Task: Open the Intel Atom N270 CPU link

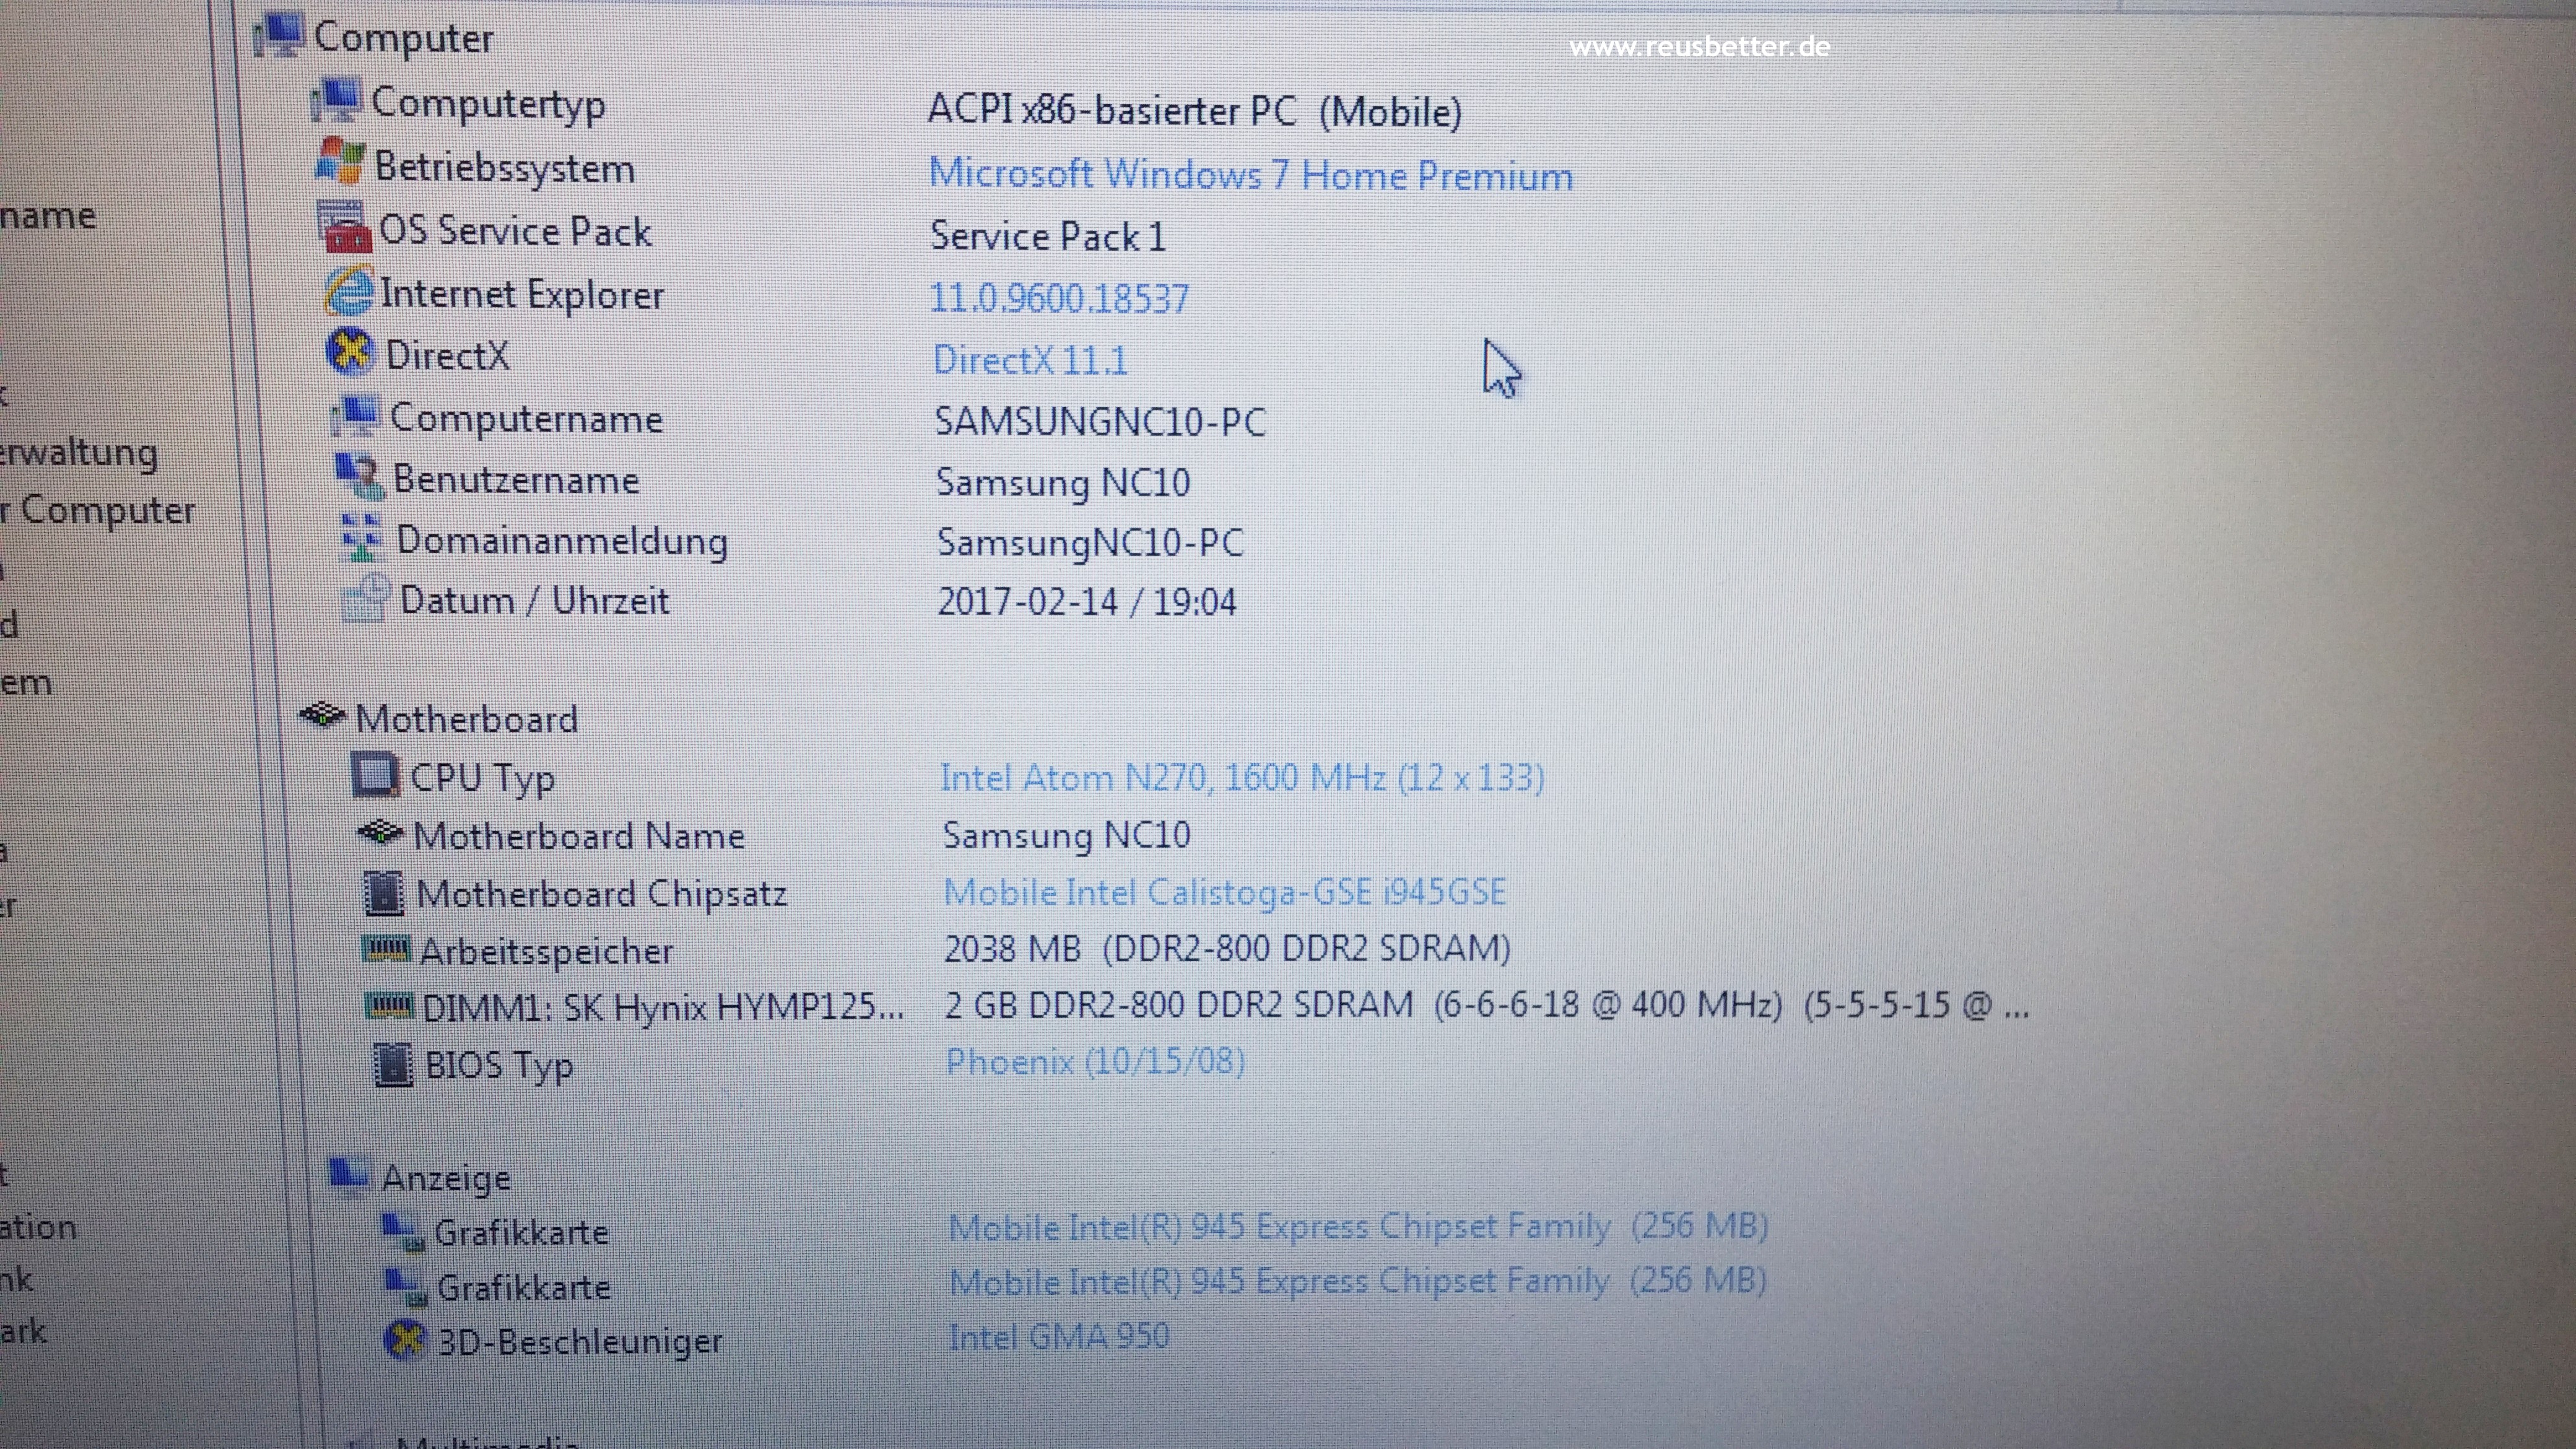Action: [1243, 778]
